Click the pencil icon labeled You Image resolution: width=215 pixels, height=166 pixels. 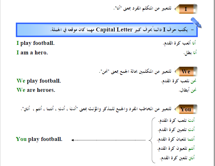coord(186,109)
